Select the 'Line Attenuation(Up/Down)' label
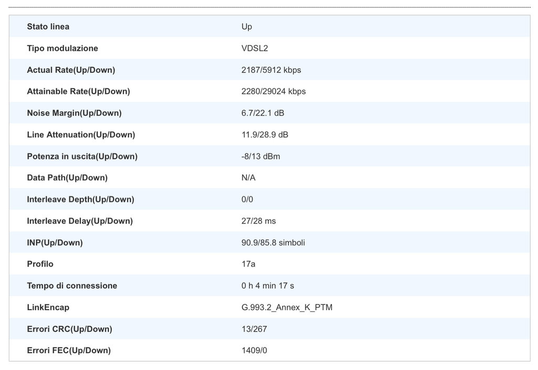Image resolution: width=538 pixels, height=370 pixels. click(x=81, y=135)
